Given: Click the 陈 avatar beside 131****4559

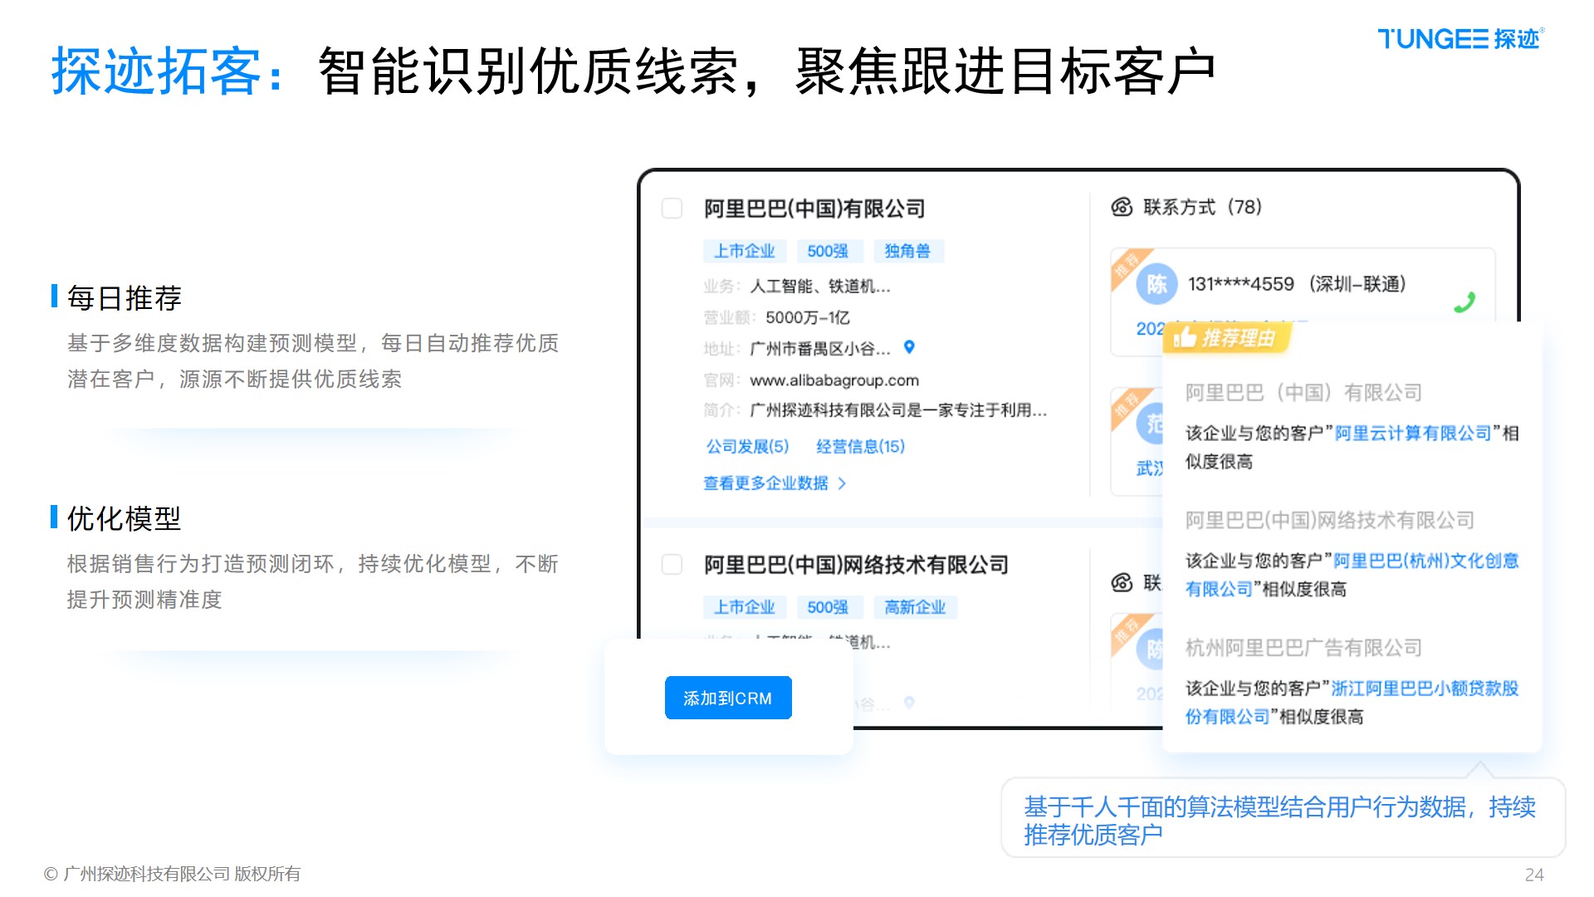Looking at the screenshot, I should [x=1156, y=285].
